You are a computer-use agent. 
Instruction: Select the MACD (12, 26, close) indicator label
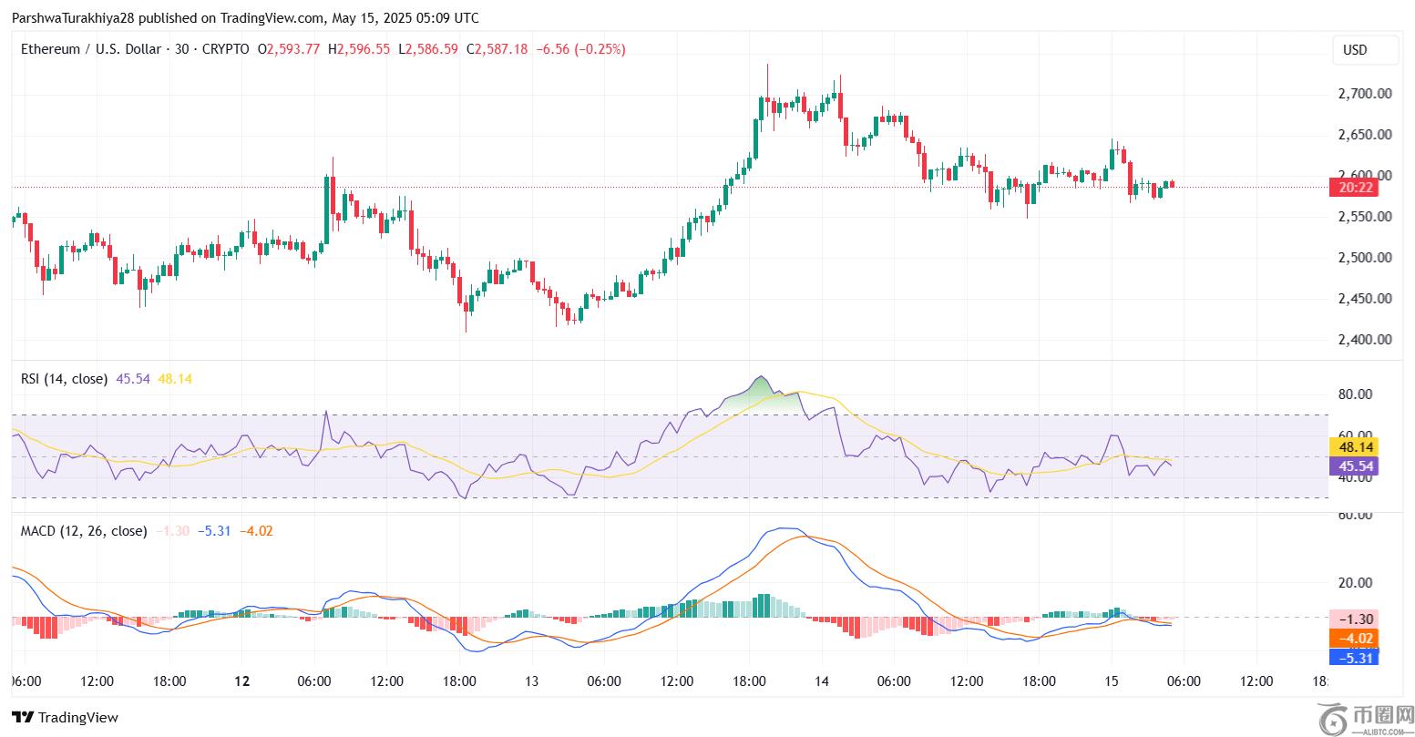[83, 530]
